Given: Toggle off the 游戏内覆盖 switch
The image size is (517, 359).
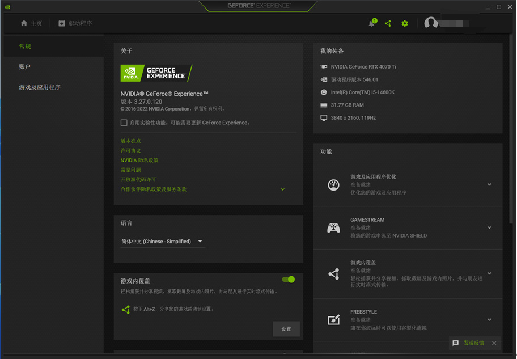Looking at the screenshot, I should (289, 280).
